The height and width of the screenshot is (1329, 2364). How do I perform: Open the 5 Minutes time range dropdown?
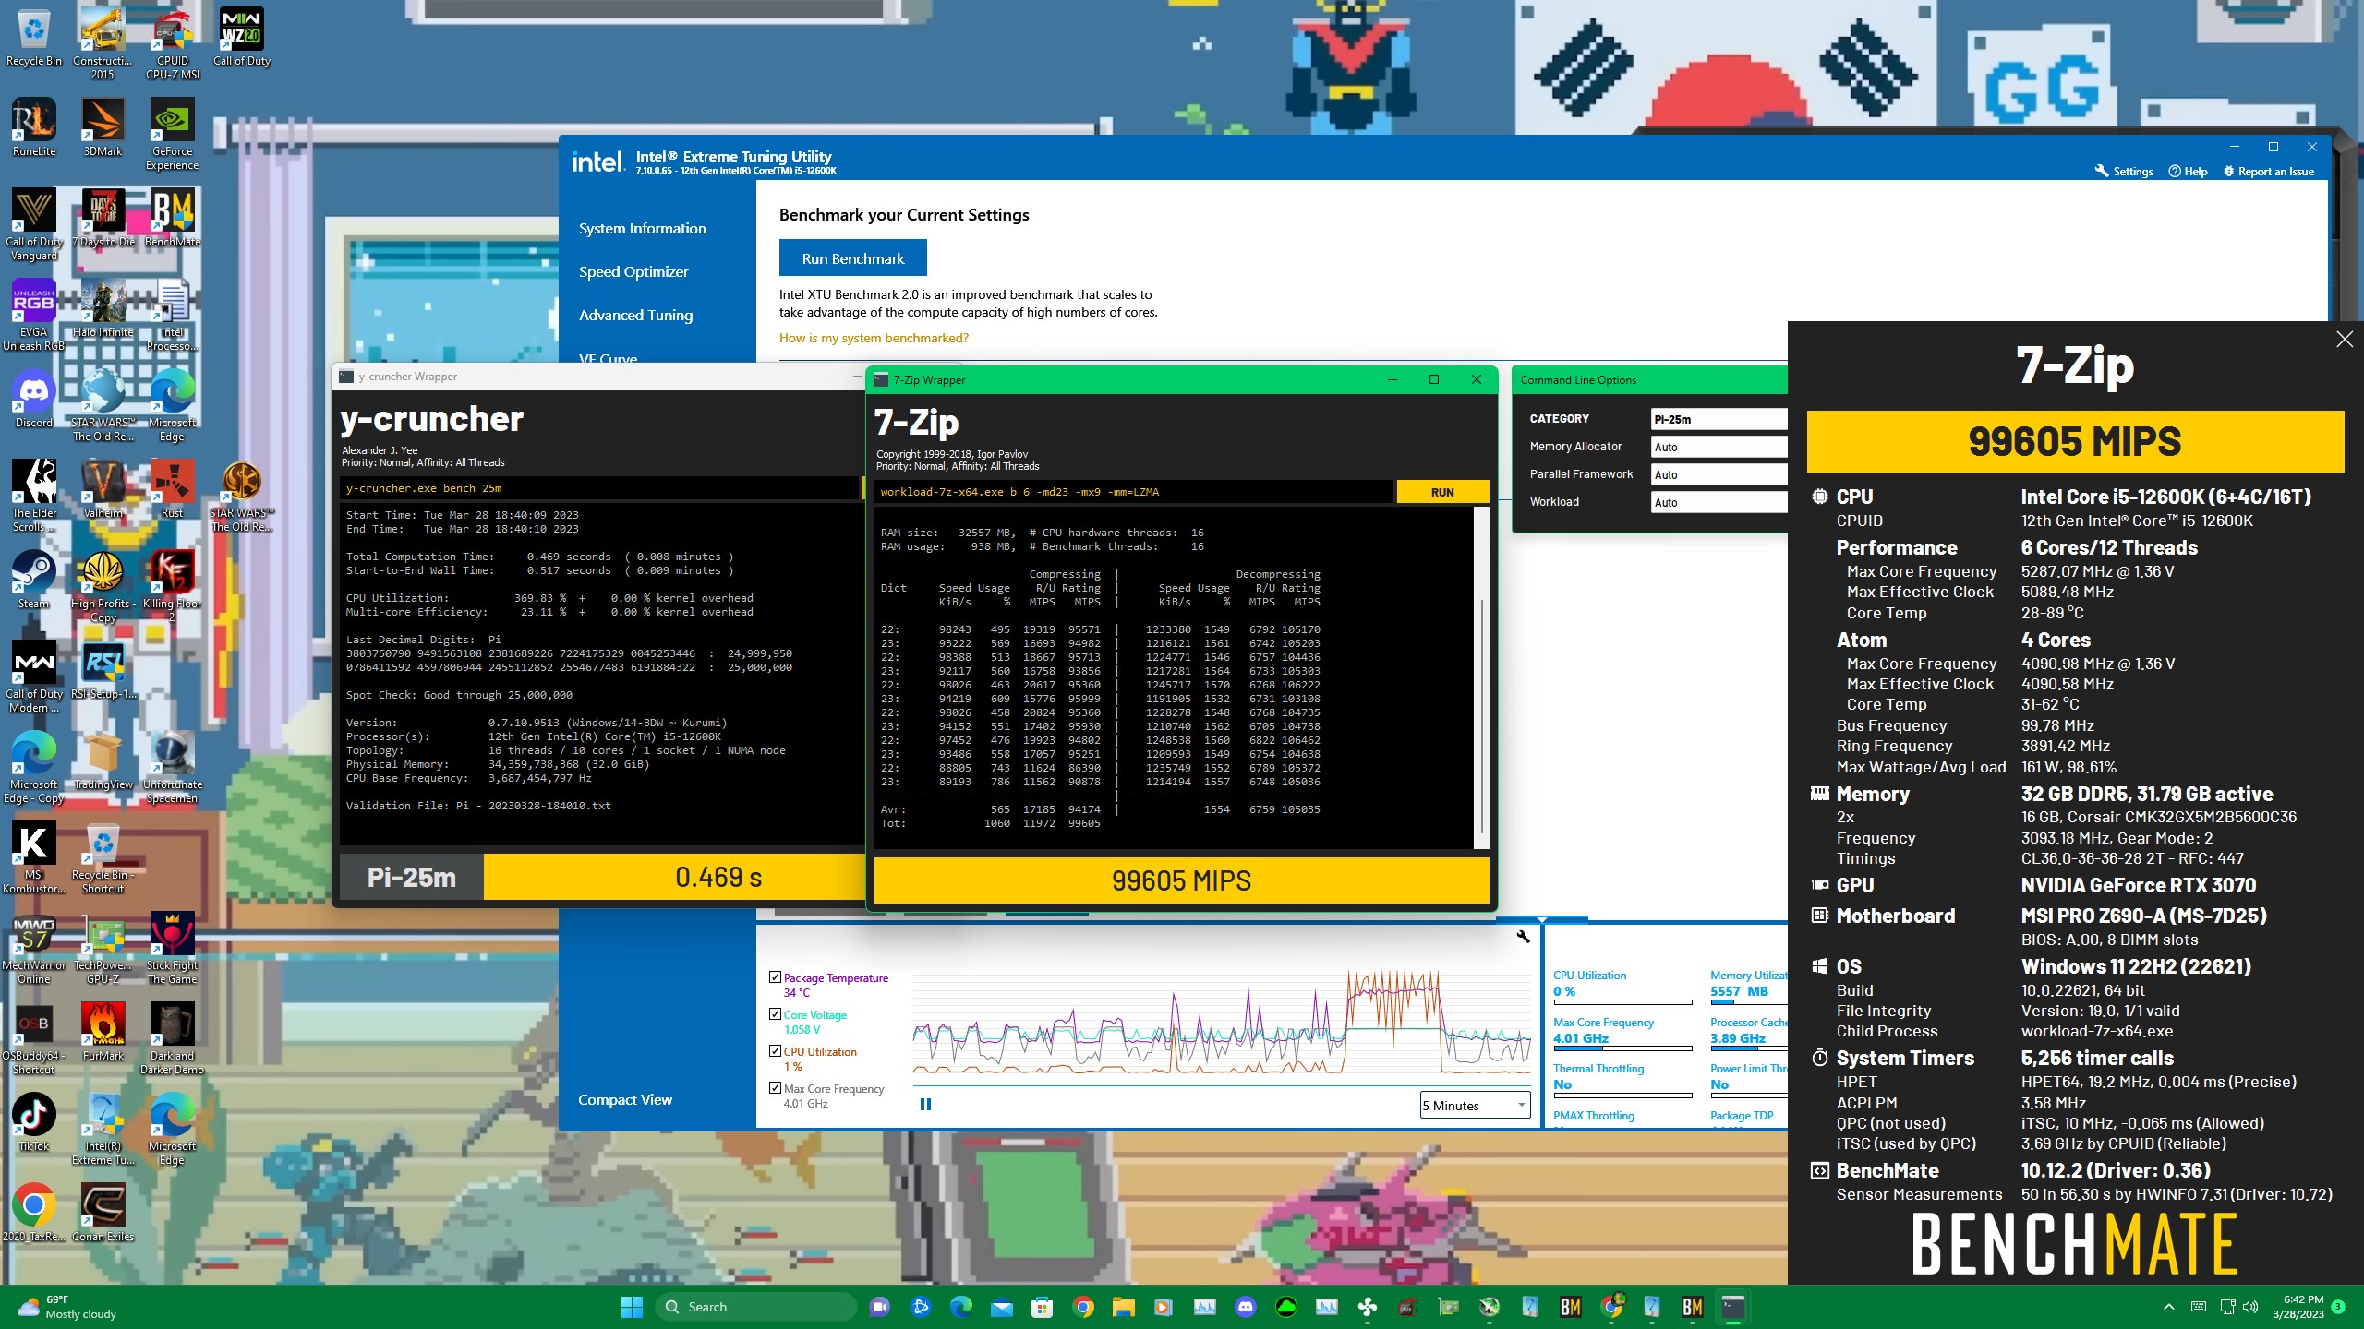(1475, 1106)
